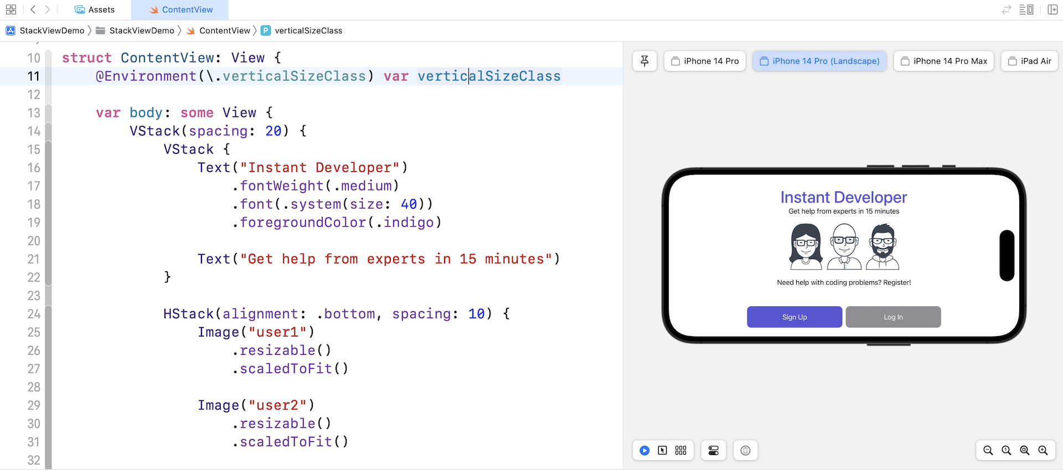Choose the iPad Air preview
Viewport: 1063px width, 470px height.
coord(1029,61)
